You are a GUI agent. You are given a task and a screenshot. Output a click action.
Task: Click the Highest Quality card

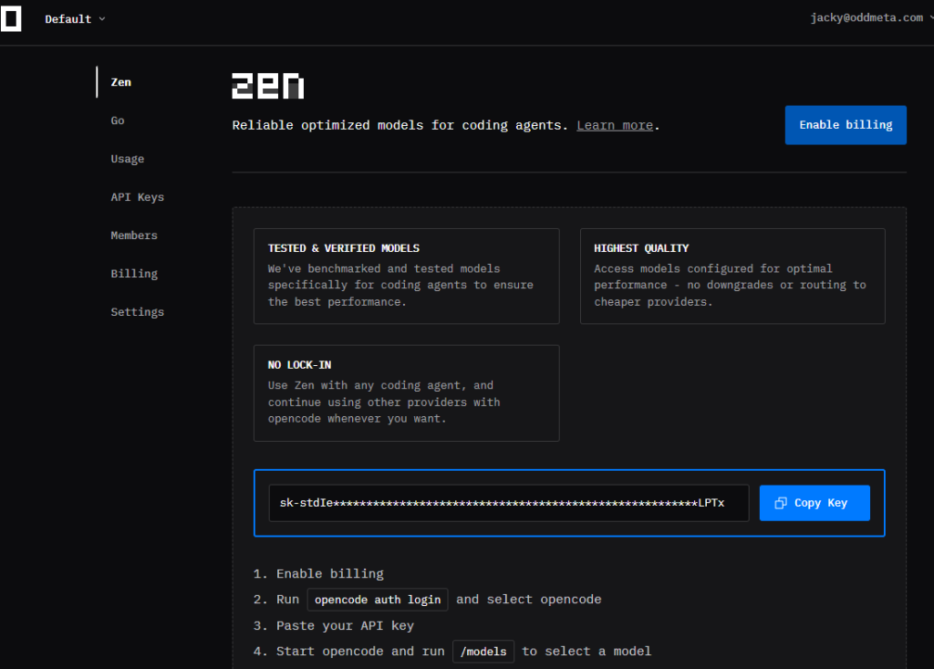pyautogui.click(x=732, y=276)
